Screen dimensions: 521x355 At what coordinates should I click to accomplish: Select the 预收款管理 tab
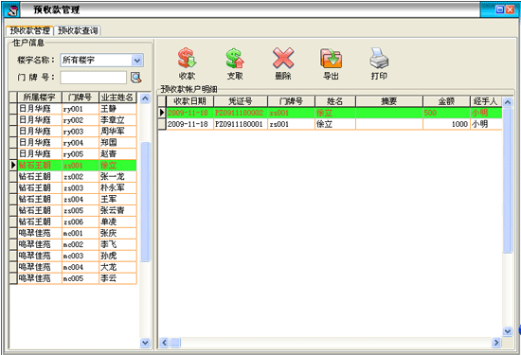(x=29, y=30)
